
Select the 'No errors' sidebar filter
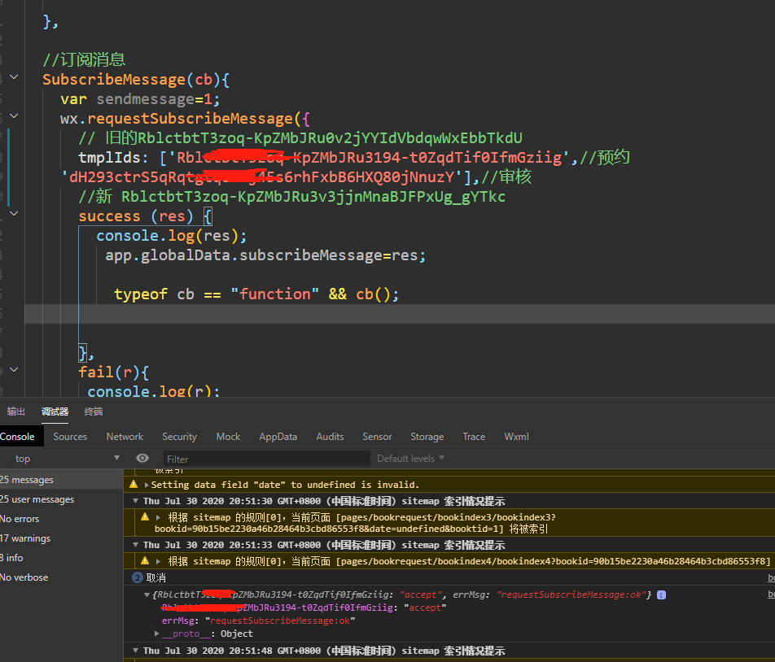[61, 518]
